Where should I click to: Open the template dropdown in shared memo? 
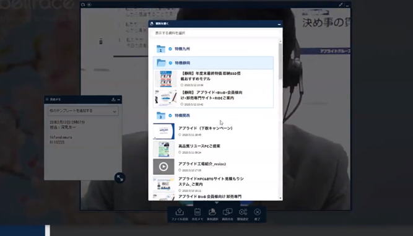83,111
